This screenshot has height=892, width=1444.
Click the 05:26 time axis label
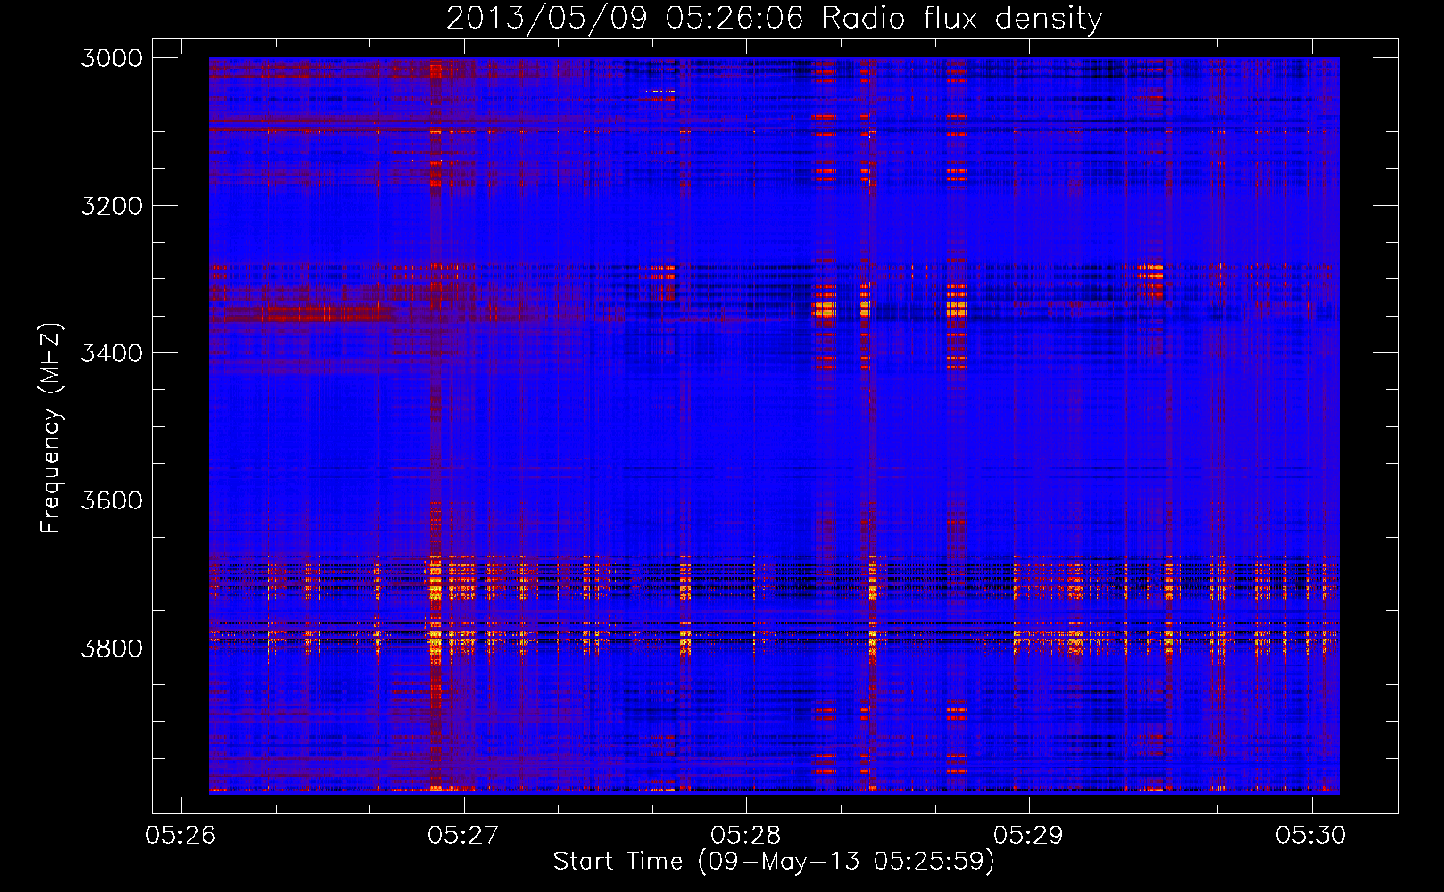[182, 835]
